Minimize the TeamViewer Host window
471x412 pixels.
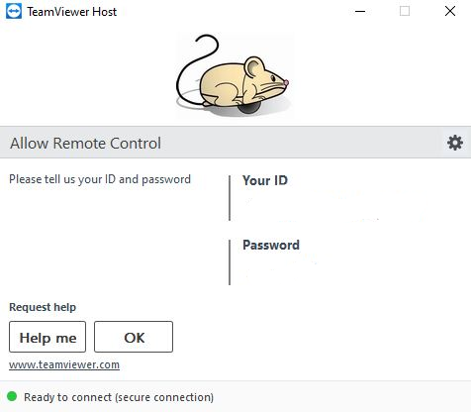360,11
